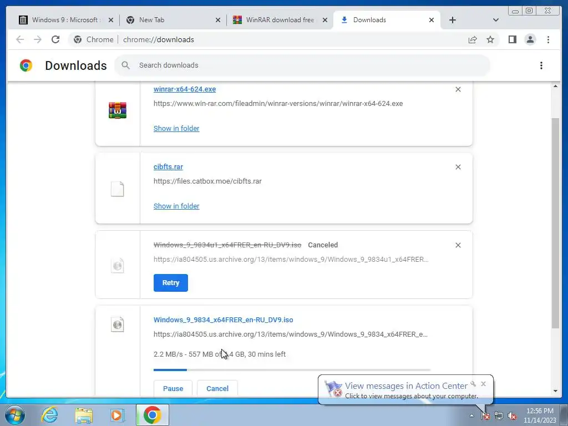Viewport: 568px width, 426px height.
Task: Remove winrar-x64-624.exe from the list
Action: click(458, 89)
